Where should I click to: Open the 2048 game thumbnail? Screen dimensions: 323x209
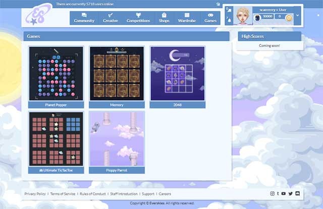click(178, 73)
